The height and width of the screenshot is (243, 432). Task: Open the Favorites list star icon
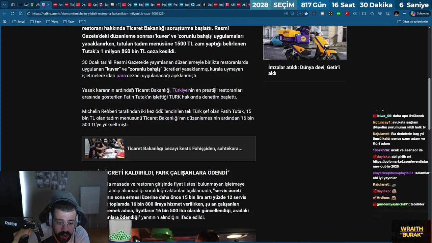[x=372, y=13]
